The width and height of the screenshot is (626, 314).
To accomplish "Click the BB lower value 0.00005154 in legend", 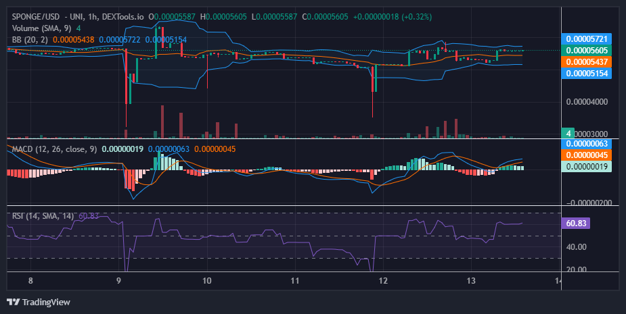I will (166, 40).
